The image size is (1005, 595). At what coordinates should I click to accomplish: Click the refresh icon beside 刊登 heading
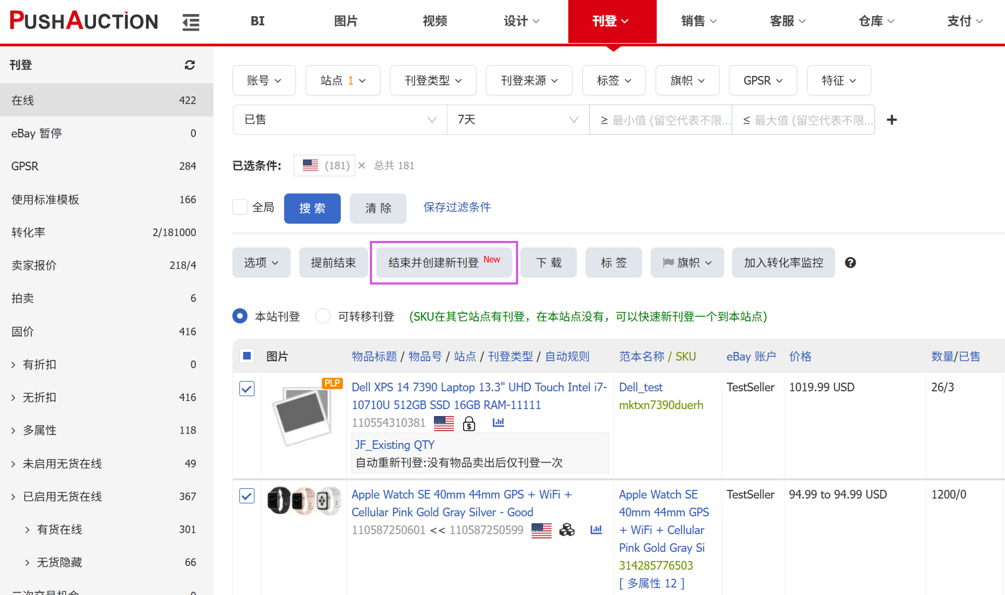point(189,65)
